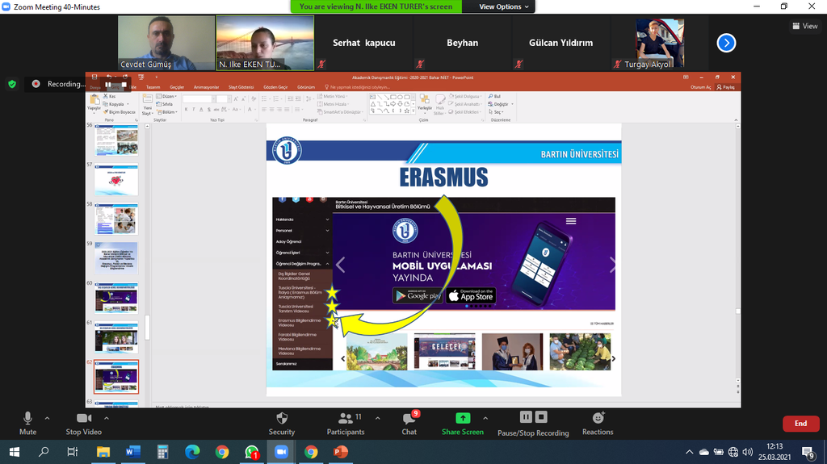Stop recording via top-left indicator square
This screenshot has width=827, height=464.
(x=124, y=85)
